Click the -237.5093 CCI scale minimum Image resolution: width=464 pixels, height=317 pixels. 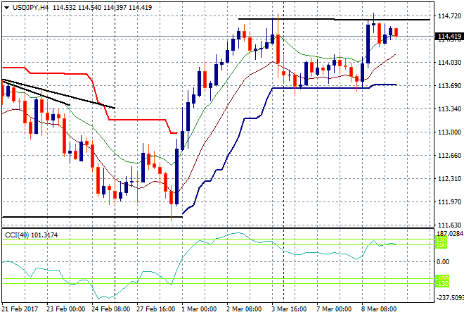pyautogui.click(x=449, y=297)
